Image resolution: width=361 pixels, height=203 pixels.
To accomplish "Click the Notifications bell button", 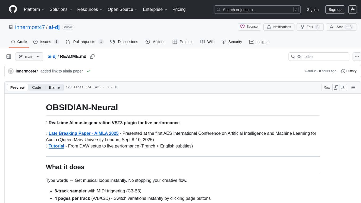I will tap(279, 27).
